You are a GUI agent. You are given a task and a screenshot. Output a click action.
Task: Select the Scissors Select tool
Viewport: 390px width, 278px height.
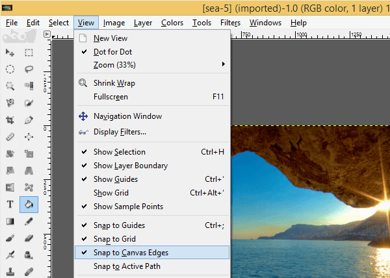(10, 103)
